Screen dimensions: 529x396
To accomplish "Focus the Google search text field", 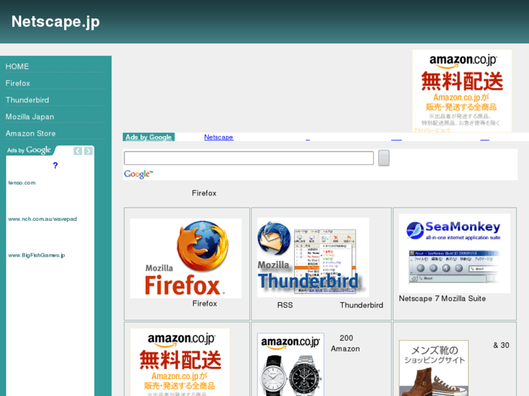I will point(249,158).
